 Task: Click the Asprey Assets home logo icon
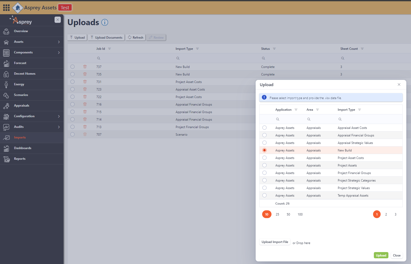18,8
